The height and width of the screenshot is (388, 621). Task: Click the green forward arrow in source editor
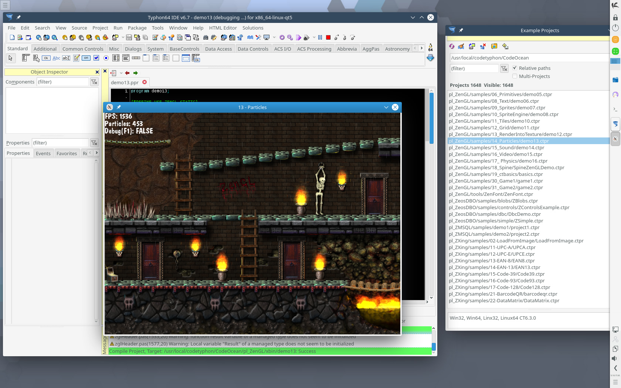pyautogui.click(x=135, y=73)
